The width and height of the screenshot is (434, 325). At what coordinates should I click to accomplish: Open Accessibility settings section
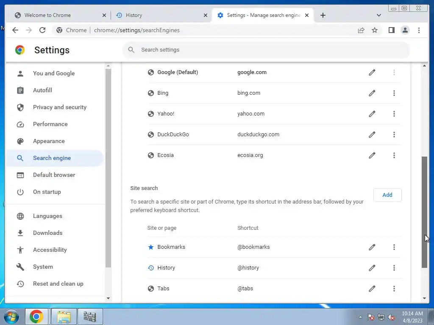(55, 250)
